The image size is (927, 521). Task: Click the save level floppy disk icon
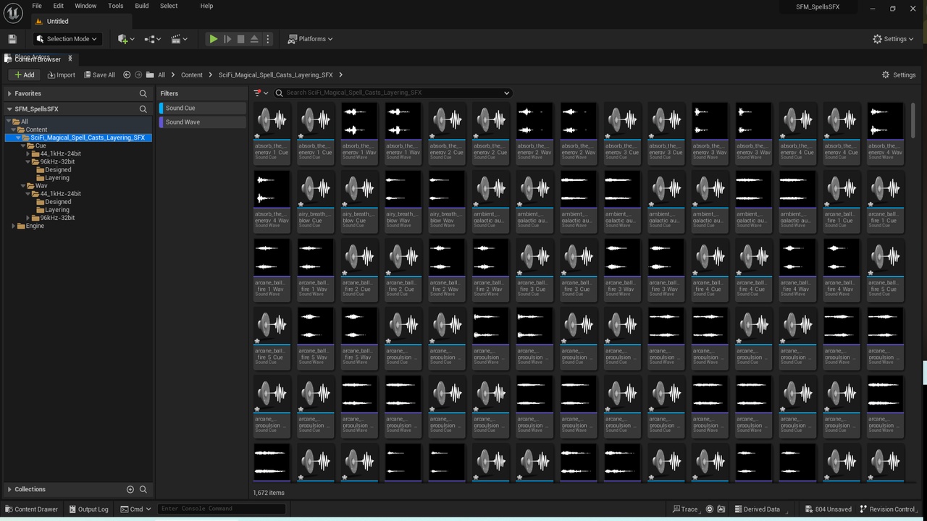[x=12, y=39]
